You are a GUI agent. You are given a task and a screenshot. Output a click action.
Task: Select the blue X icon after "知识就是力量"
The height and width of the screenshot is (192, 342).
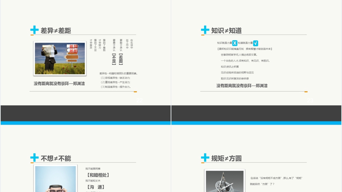pyautogui.click(x=235, y=43)
